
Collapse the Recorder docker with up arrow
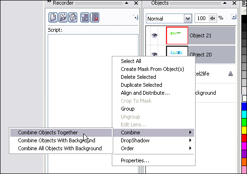(126, 3)
